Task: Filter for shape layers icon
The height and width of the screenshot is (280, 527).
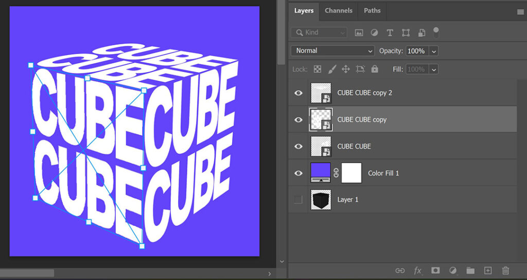Action: (406, 32)
